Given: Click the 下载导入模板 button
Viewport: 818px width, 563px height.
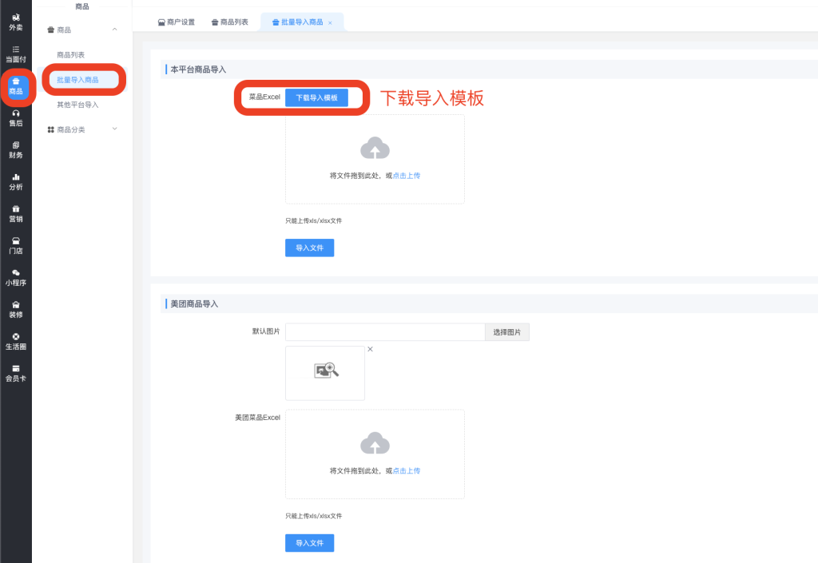Looking at the screenshot, I should [x=316, y=97].
